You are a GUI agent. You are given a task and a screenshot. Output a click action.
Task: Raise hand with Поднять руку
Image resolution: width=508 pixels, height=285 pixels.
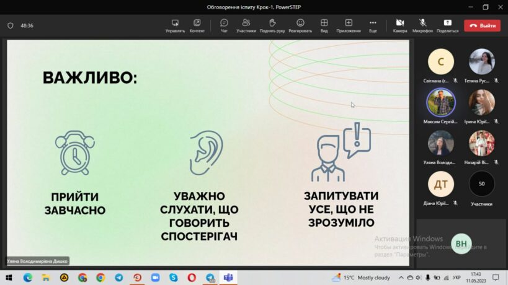(x=272, y=24)
